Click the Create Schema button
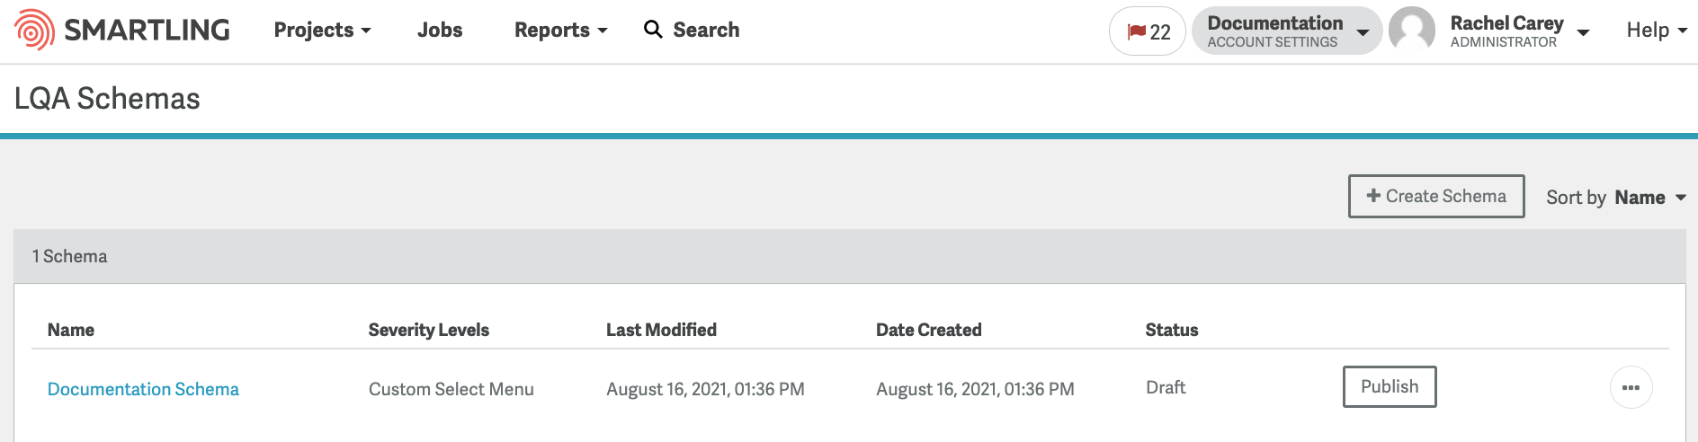This screenshot has width=1698, height=442. pos(1436,196)
